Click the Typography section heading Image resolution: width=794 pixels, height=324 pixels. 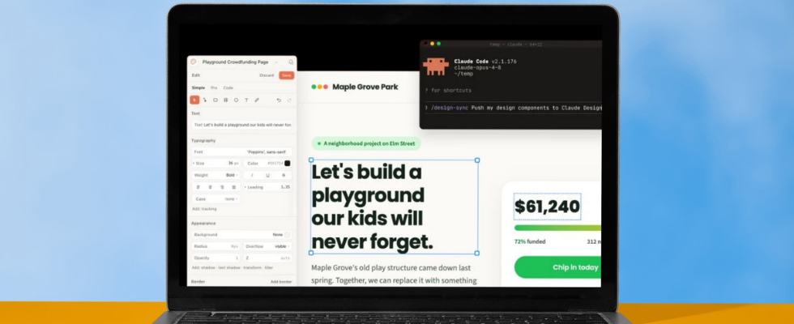[203, 140]
